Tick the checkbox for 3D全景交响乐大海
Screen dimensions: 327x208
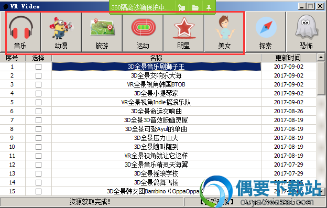coord(38,75)
